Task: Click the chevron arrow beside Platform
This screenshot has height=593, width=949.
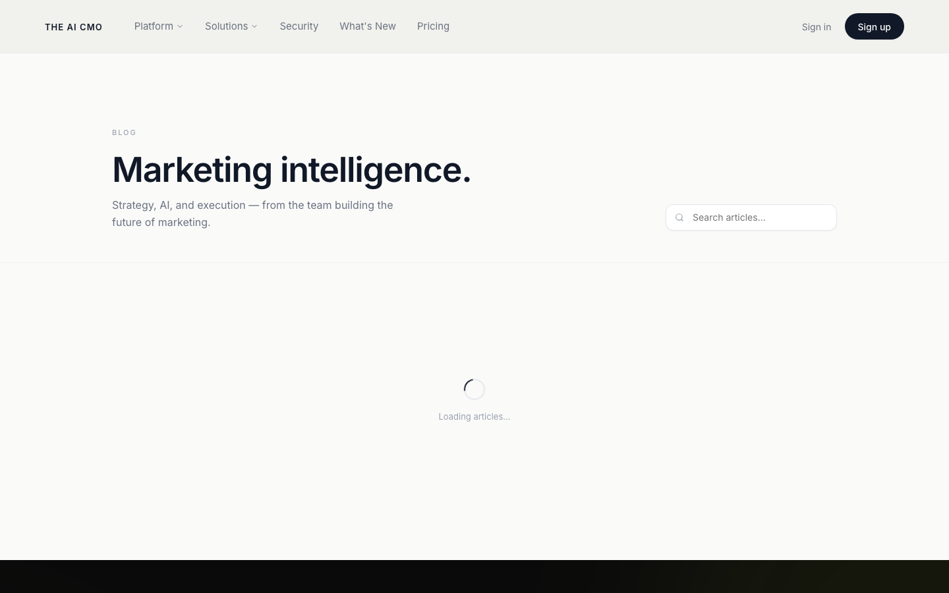Action: (180, 26)
